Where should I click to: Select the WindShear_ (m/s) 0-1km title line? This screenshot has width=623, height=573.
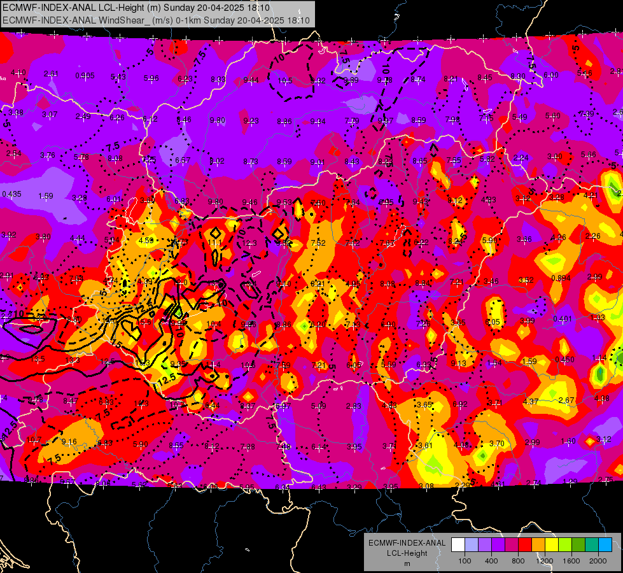click(156, 20)
